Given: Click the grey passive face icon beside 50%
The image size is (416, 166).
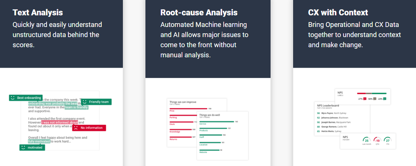Looking at the screenshot, I should 375,99.
